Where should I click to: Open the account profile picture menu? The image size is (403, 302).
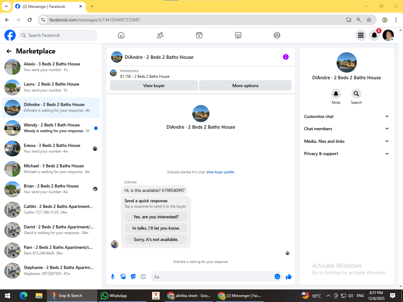click(388, 35)
